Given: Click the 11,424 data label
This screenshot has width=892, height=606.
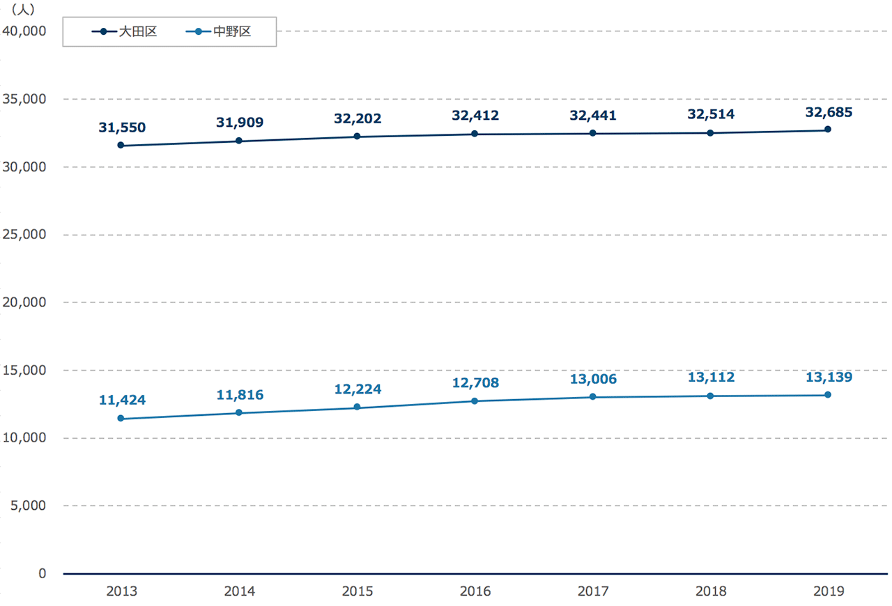Looking at the screenshot, I should (122, 401).
